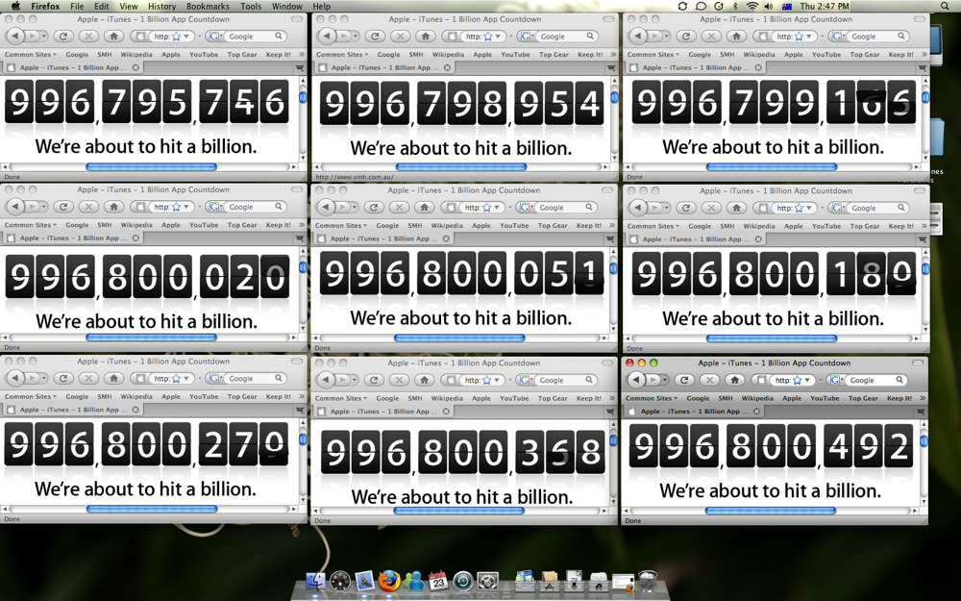
Task: Open tab list icon in 996,800,492 window
Action: pyautogui.click(x=921, y=412)
